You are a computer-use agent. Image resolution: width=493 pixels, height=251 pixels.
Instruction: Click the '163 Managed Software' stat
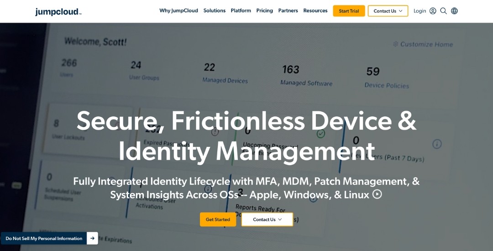[x=306, y=75]
